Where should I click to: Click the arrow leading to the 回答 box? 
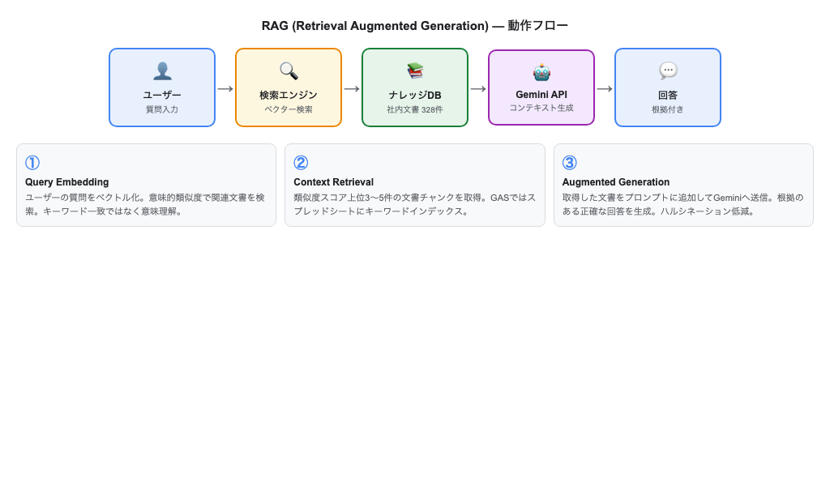point(603,87)
